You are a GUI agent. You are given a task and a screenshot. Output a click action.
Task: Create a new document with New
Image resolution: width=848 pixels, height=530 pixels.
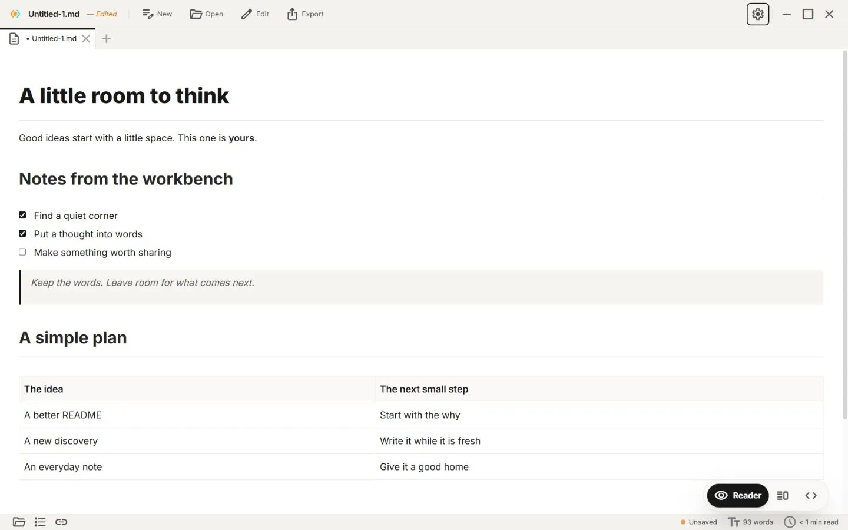157,14
